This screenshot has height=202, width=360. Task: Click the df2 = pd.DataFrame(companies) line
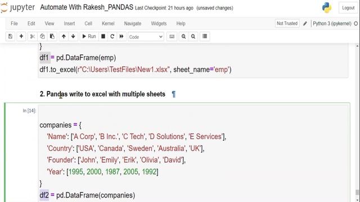click(87, 195)
